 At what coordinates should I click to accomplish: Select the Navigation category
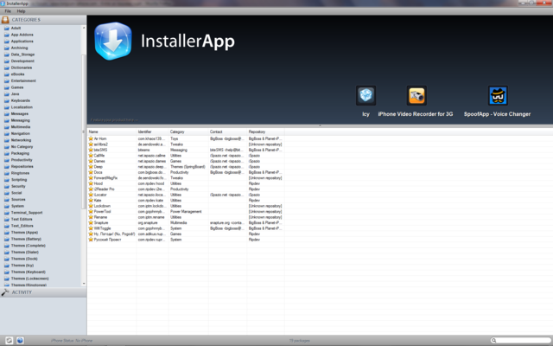[21, 134]
